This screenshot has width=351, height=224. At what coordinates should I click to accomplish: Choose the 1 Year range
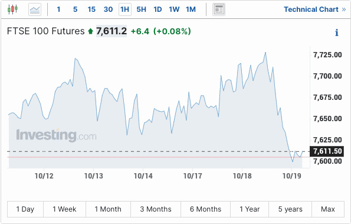coord(250,209)
